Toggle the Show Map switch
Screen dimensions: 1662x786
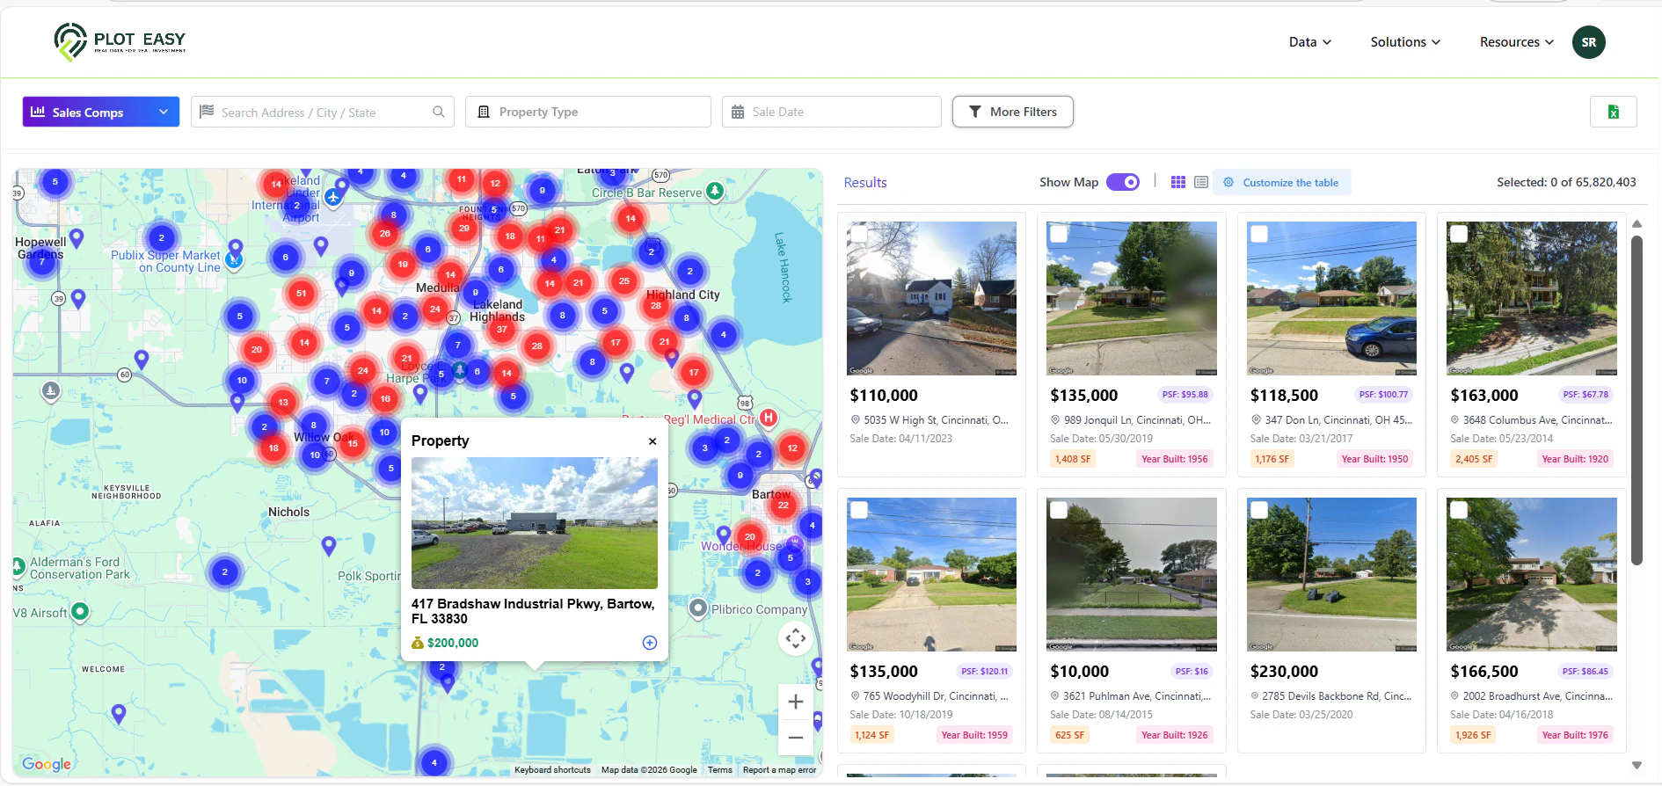pos(1123,182)
